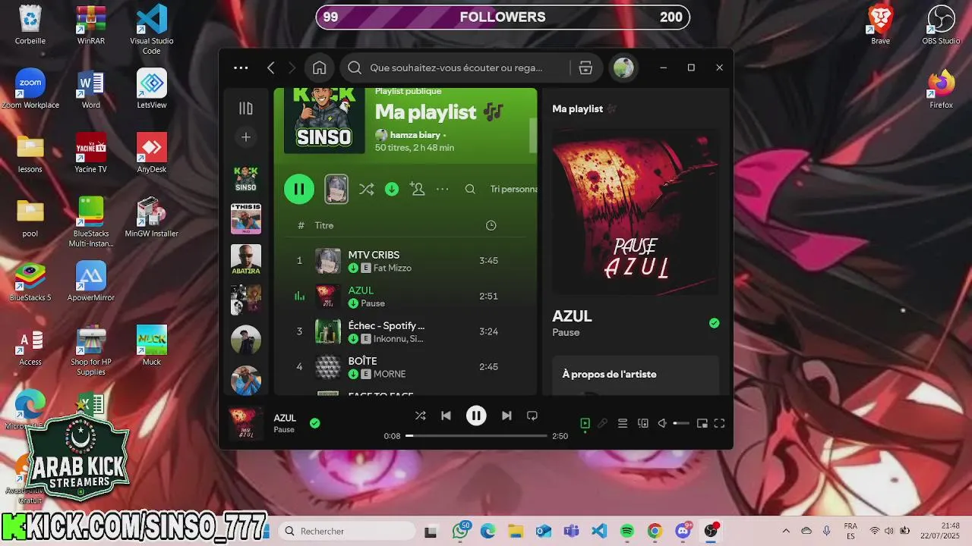Skip to the next track
The image size is (972, 546).
point(507,416)
